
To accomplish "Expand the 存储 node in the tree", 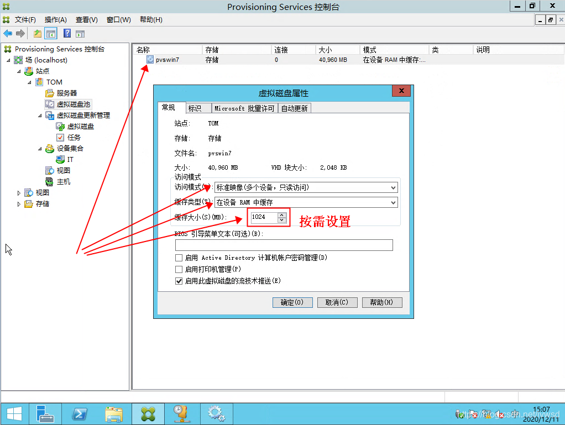I will (x=19, y=204).
